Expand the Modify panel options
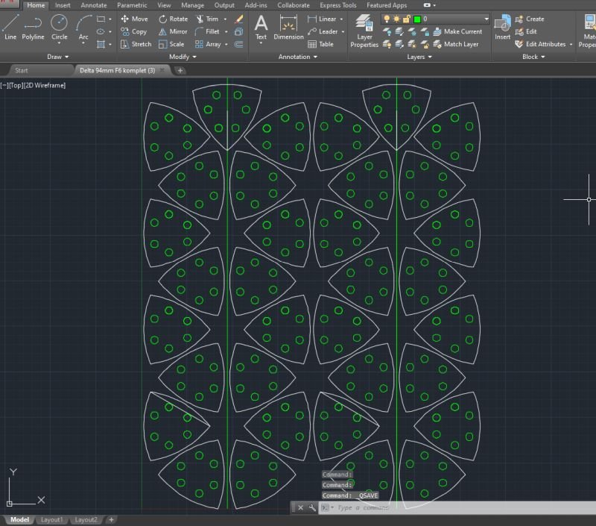Image resolution: width=596 pixels, height=526 pixels. click(183, 57)
